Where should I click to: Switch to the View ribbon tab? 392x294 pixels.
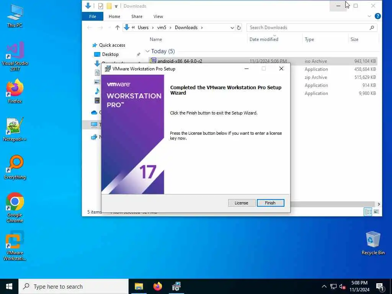point(158,16)
